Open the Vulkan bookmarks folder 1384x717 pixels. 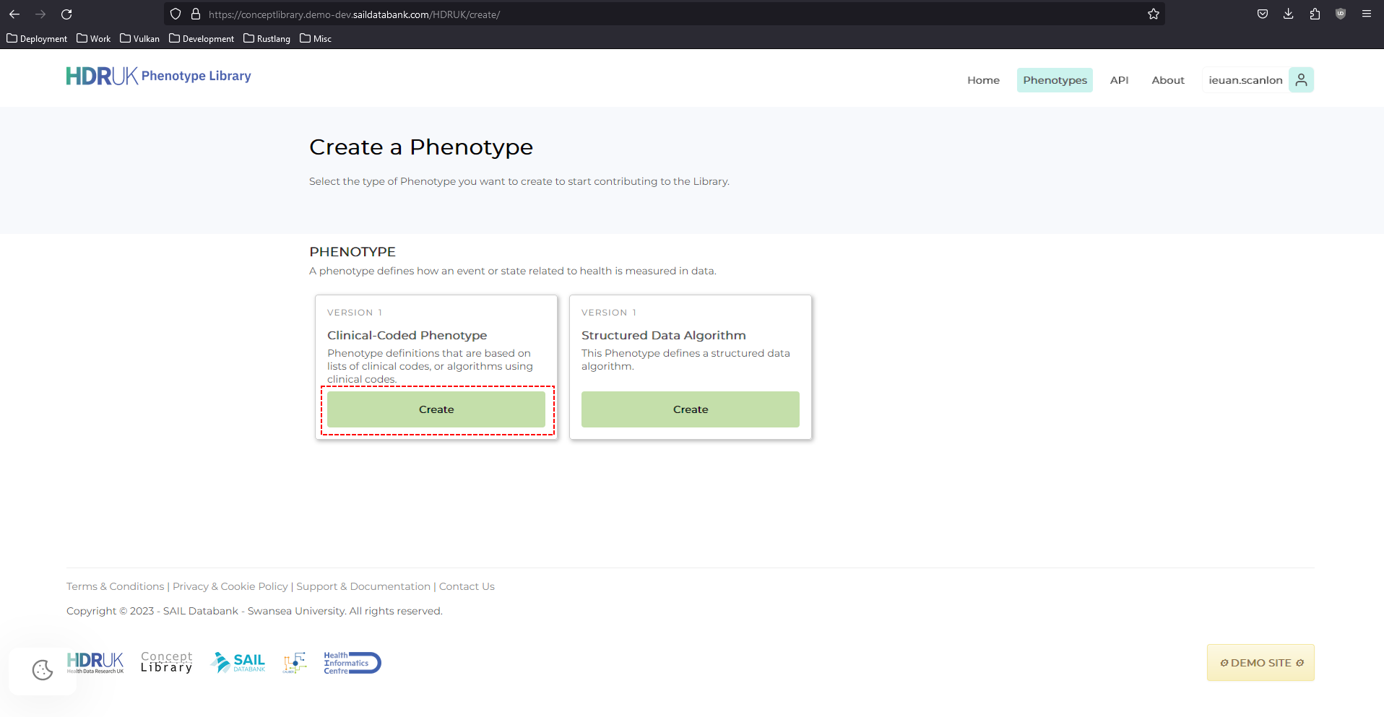point(140,38)
